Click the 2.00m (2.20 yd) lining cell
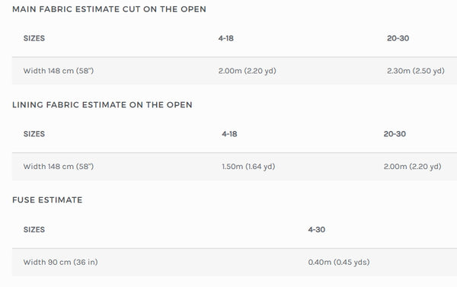457x287 pixels. click(x=412, y=167)
